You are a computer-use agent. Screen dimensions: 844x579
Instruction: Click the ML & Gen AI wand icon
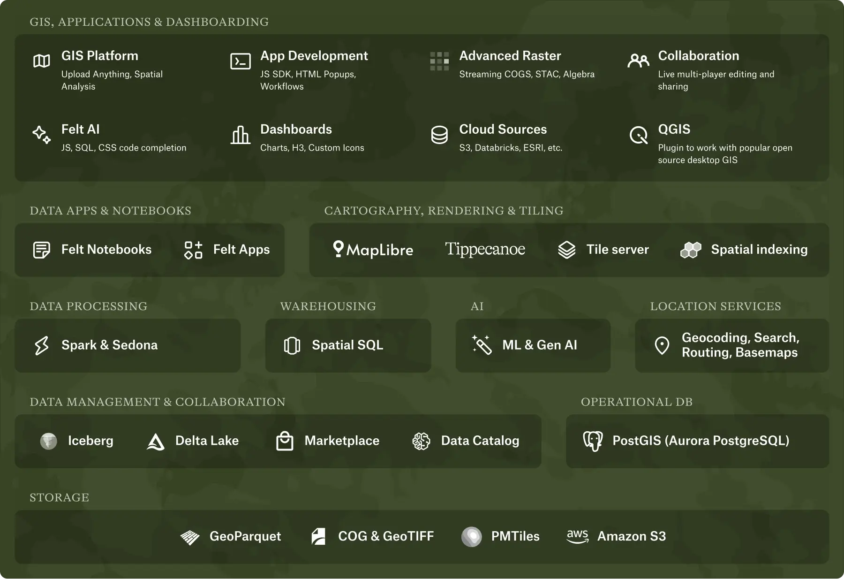482,345
